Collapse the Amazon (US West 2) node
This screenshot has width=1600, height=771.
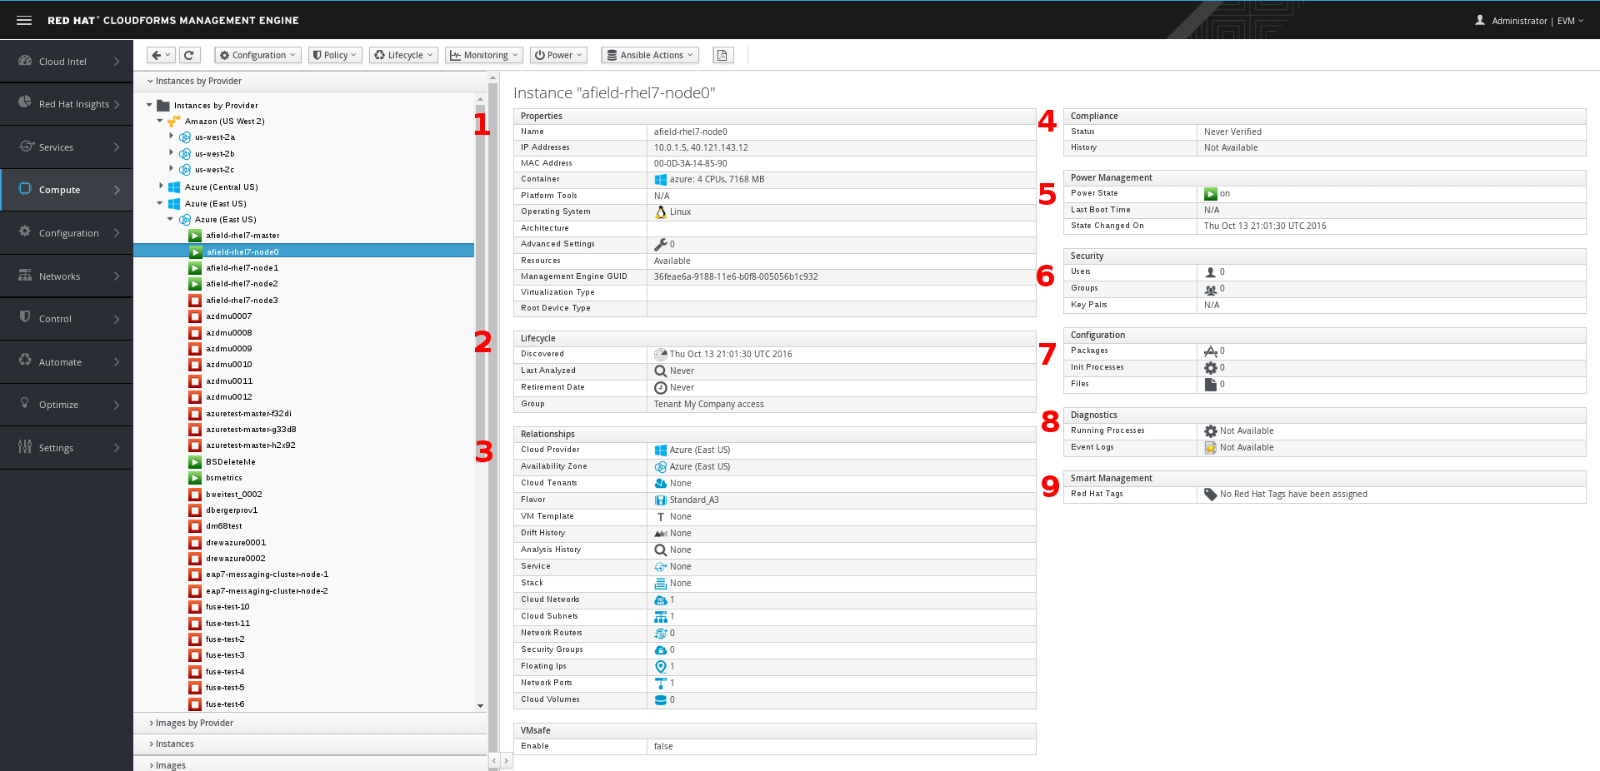[160, 121]
